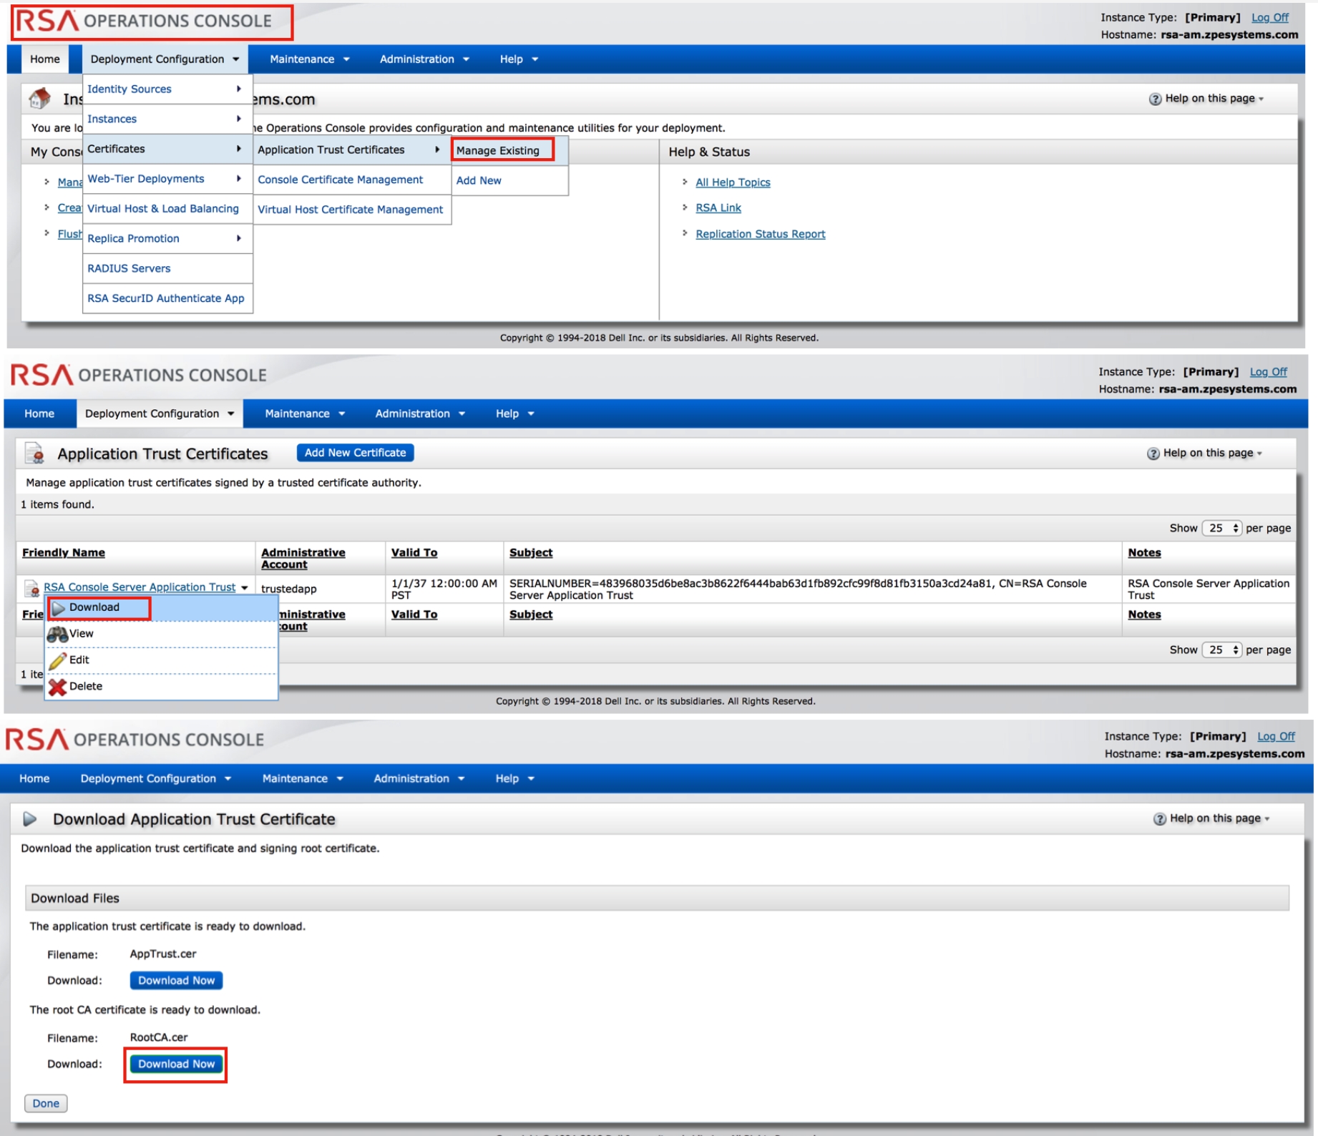
Task: Sort by Friendly Name column header
Action: [64, 553]
